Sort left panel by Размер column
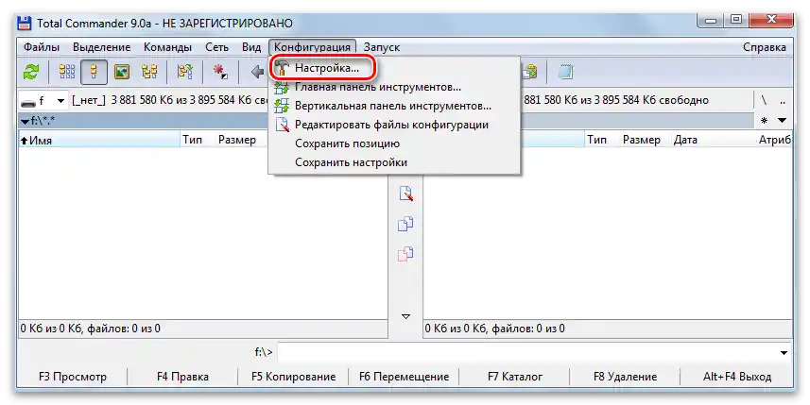This screenshot has width=810, height=405. click(236, 140)
